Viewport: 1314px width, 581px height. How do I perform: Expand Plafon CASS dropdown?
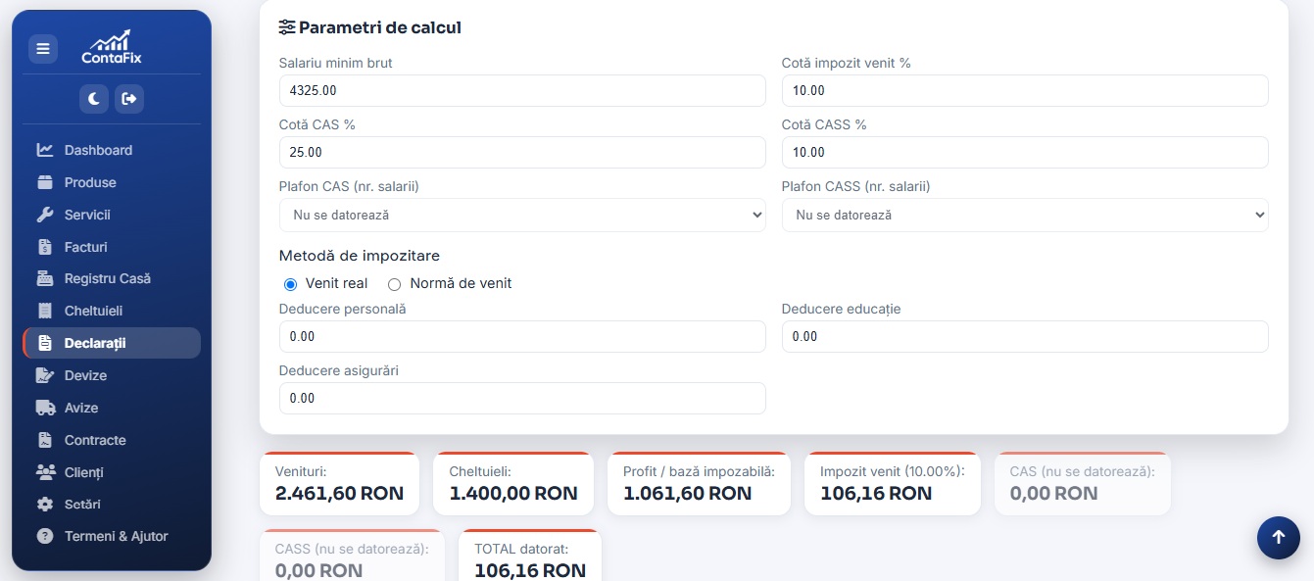coord(1025,215)
